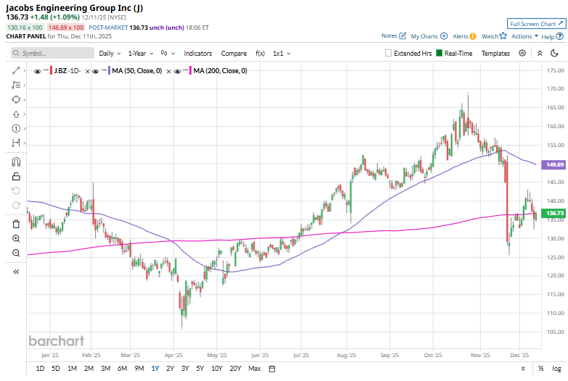Collapse the left drawing tools sidebar
The width and height of the screenshot is (568, 381).
click(16, 272)
